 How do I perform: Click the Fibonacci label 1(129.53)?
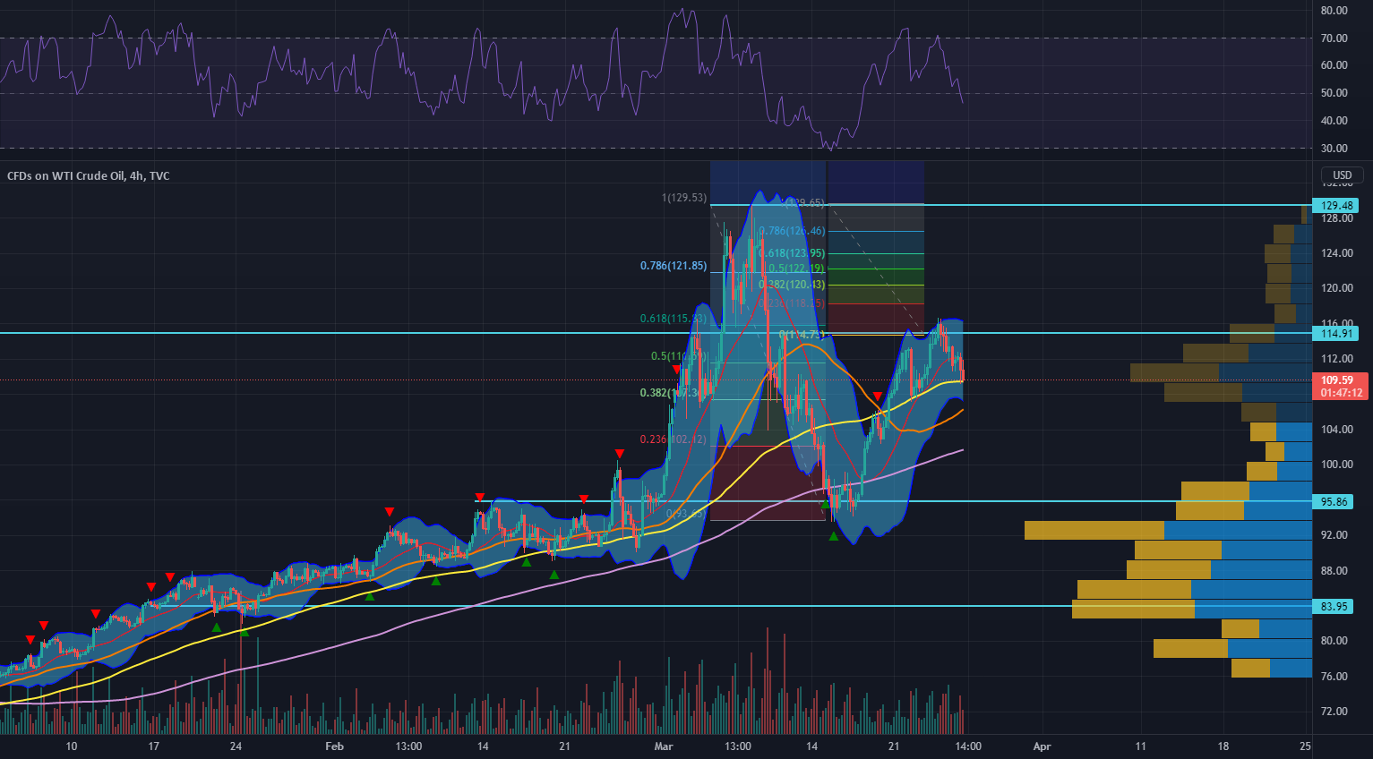684,198
